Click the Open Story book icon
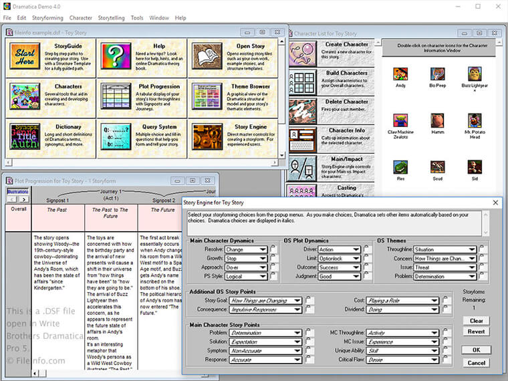 [x=208, y=55]
